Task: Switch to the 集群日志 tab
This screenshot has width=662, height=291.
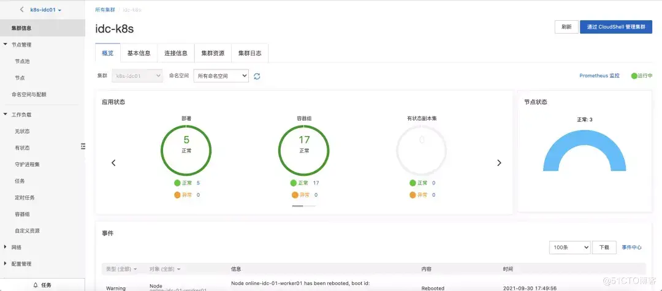Action: [250, 53]
